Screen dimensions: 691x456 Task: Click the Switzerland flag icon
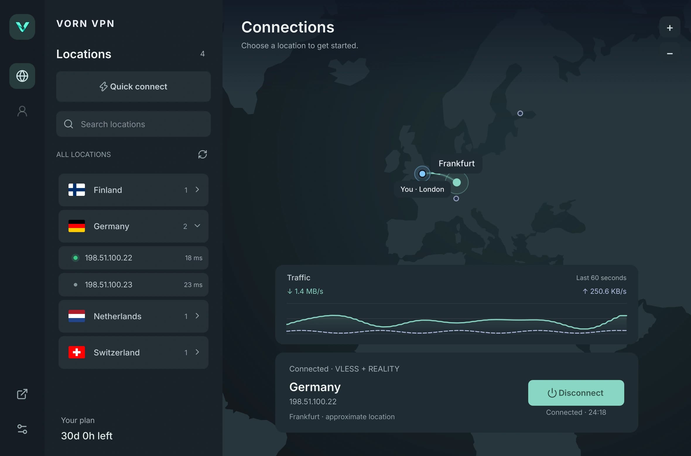(77, 352)
